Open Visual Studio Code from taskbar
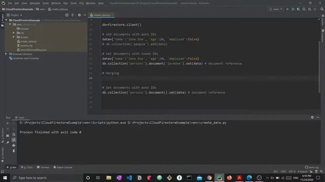This screenshot has width=325, height=182. click(129, 177)
